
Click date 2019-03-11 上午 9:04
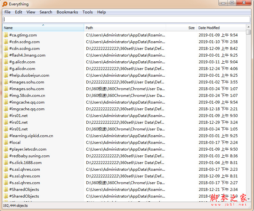tap(218, 62)
